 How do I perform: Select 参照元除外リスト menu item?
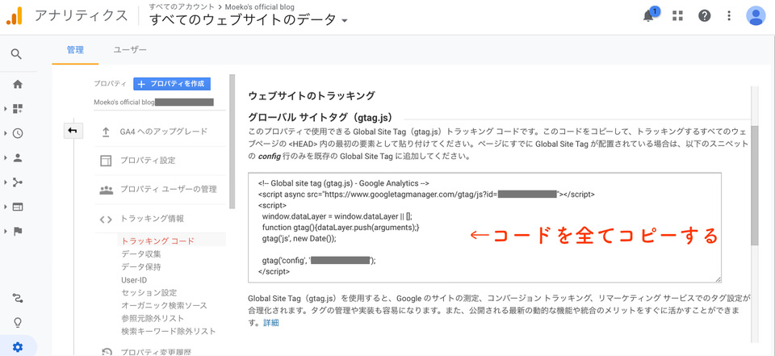pyautogui.click(x=153, y=318)
